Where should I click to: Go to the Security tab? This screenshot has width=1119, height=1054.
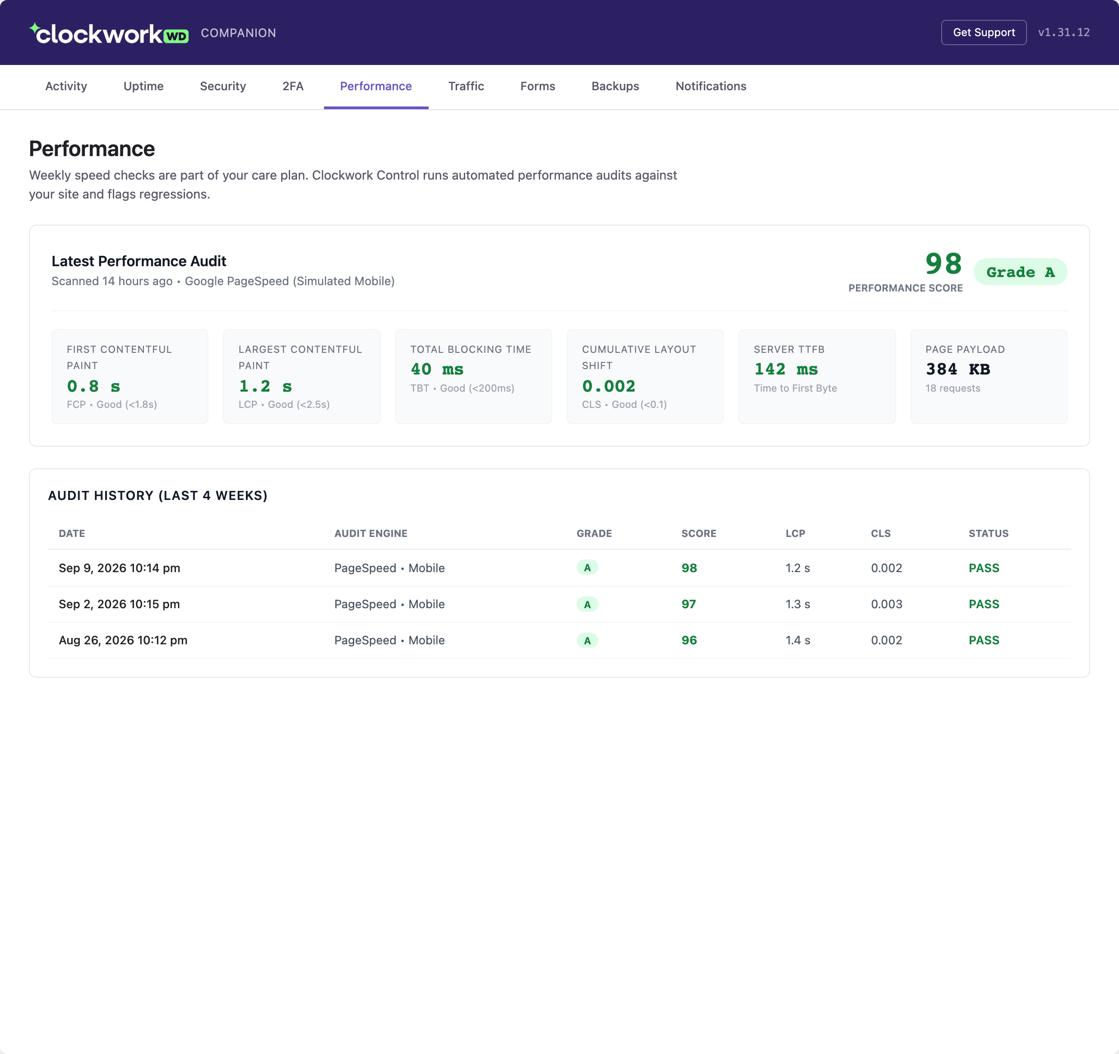pyautogui.click(x=223, y=86)
